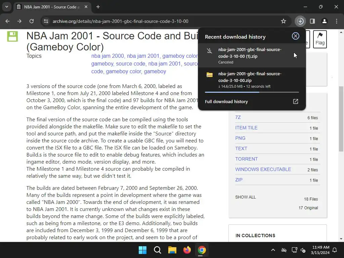Flag this archive item
This screenshot has width=344, height=258.
tap(320, 39)
